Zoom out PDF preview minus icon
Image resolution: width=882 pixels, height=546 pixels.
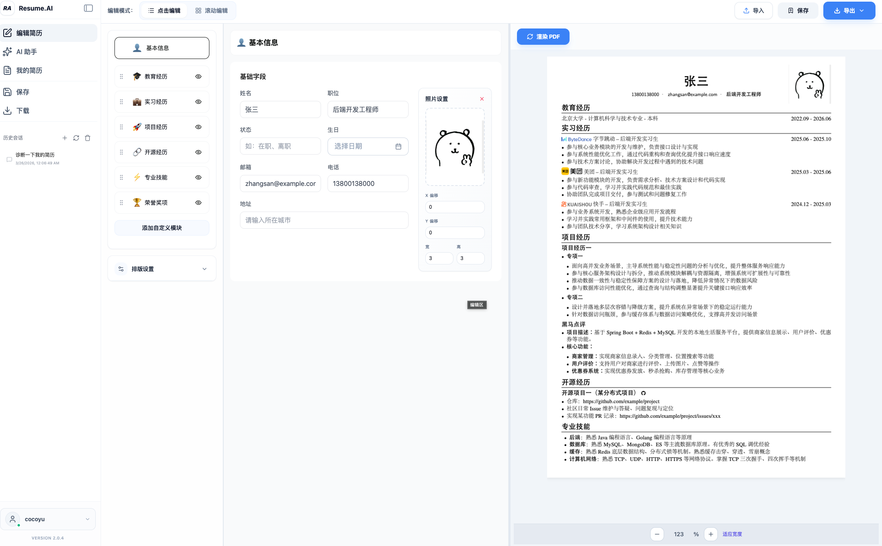pos(657,534)
